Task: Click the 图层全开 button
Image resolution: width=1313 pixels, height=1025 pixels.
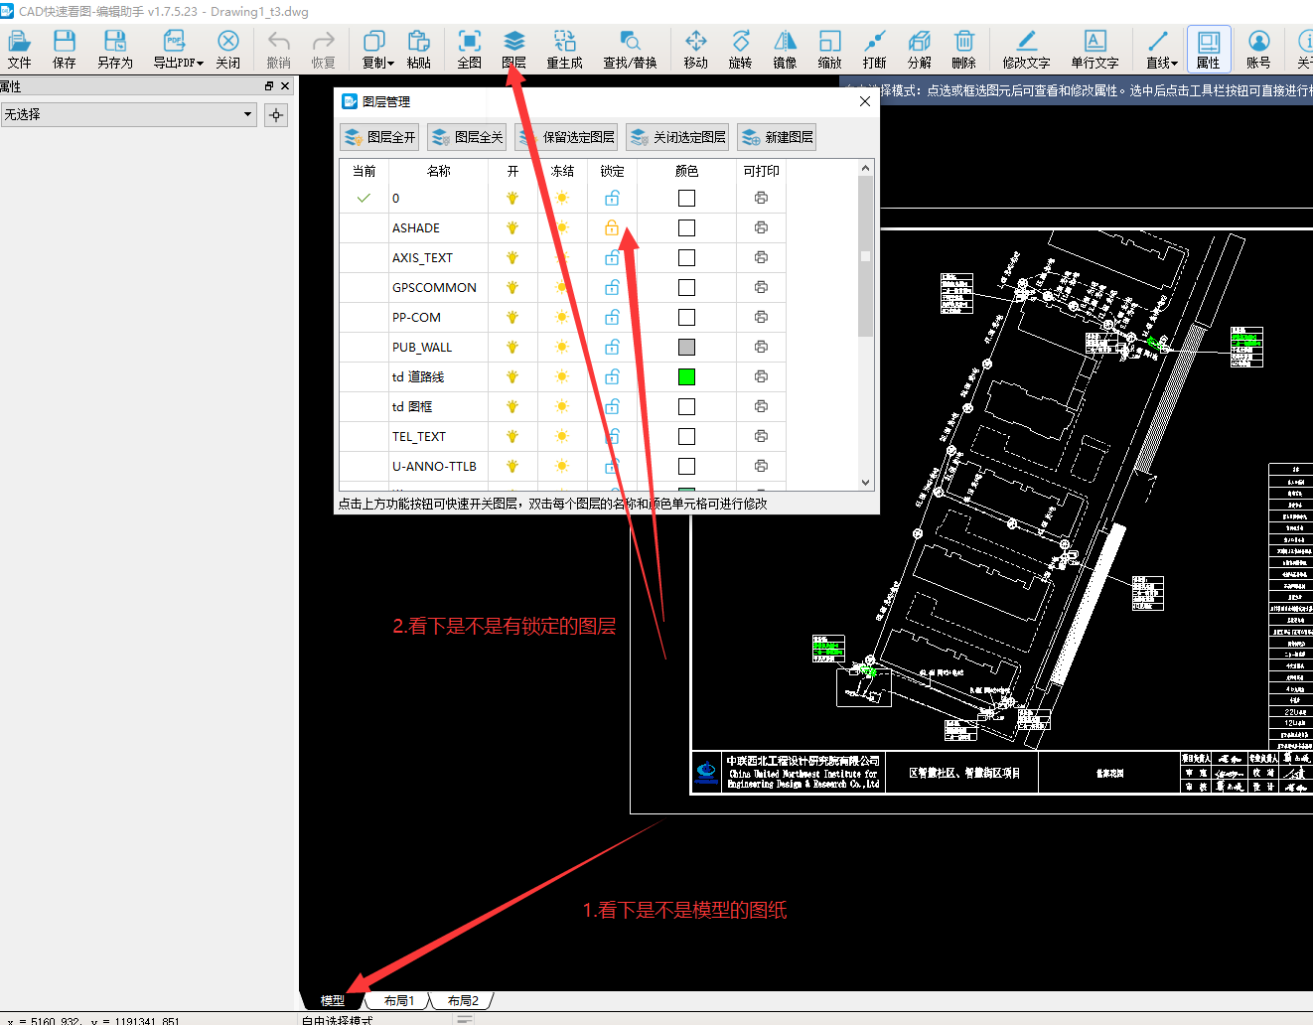Action: pyautogui.click(x=379, y=137)
